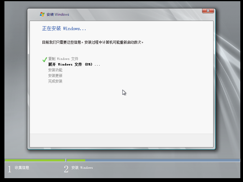Click the completed green progress bar for stage 1

point(35,160)
